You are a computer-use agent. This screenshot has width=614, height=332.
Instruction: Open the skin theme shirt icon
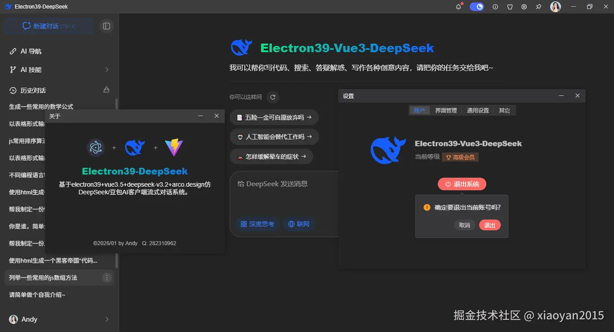[x=510, y=7]
